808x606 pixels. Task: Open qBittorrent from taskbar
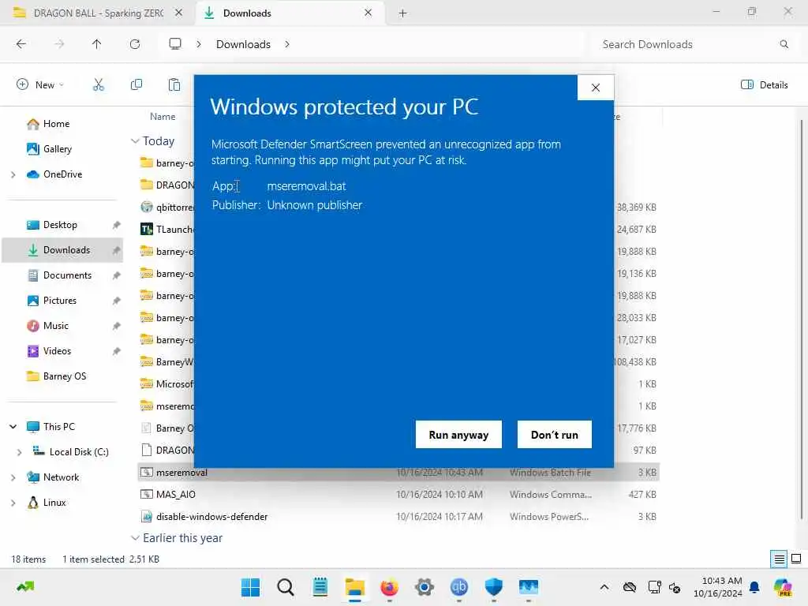[x=458, y=587]
